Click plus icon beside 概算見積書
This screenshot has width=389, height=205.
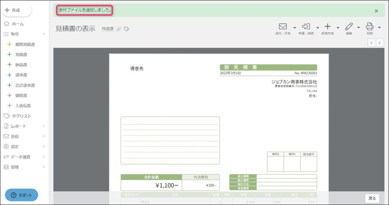[9, 44]
